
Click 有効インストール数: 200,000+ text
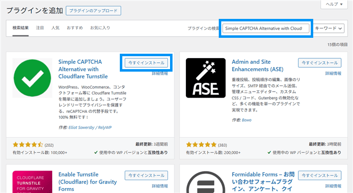coord(213,153)
